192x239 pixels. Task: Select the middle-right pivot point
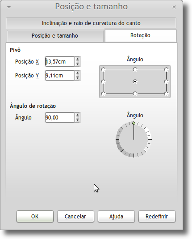click(x=167, y=82)
